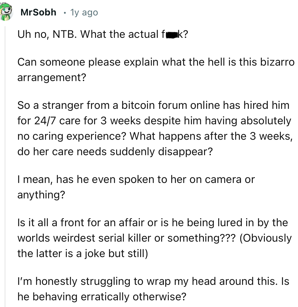Click the word "anything?" on its own line
The image size is (298, 307).
point(41,195)
